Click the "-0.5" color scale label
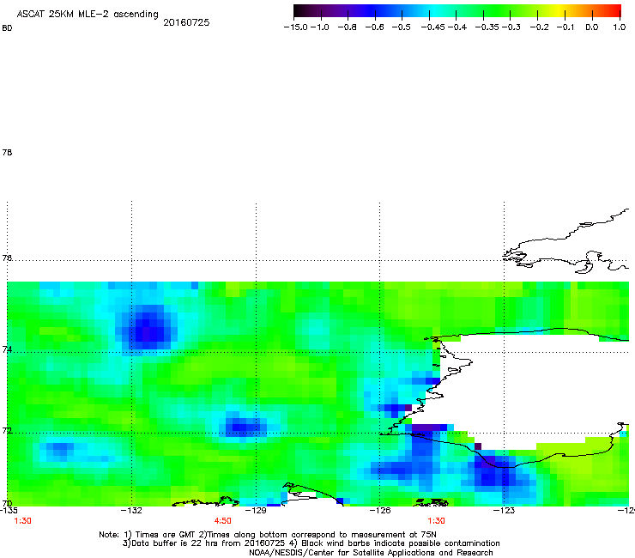Screen dimensions: 635x558 (401, 27)
